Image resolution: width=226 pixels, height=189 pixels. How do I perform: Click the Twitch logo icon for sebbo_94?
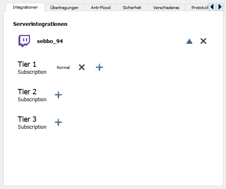(24, 41)
